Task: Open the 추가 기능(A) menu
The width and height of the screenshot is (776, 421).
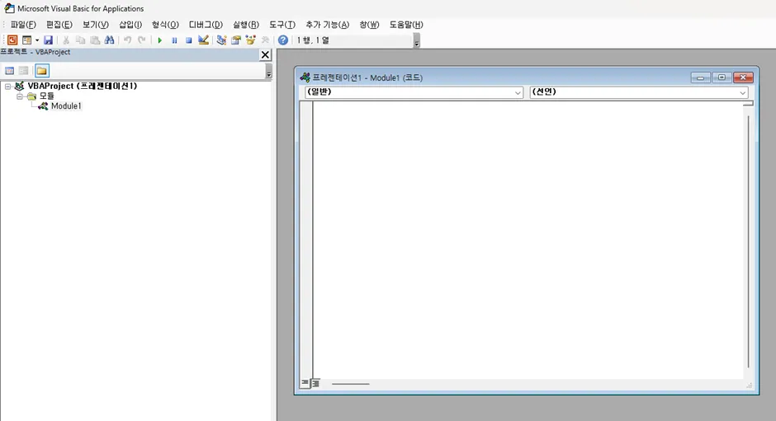Action: (327, 25)
